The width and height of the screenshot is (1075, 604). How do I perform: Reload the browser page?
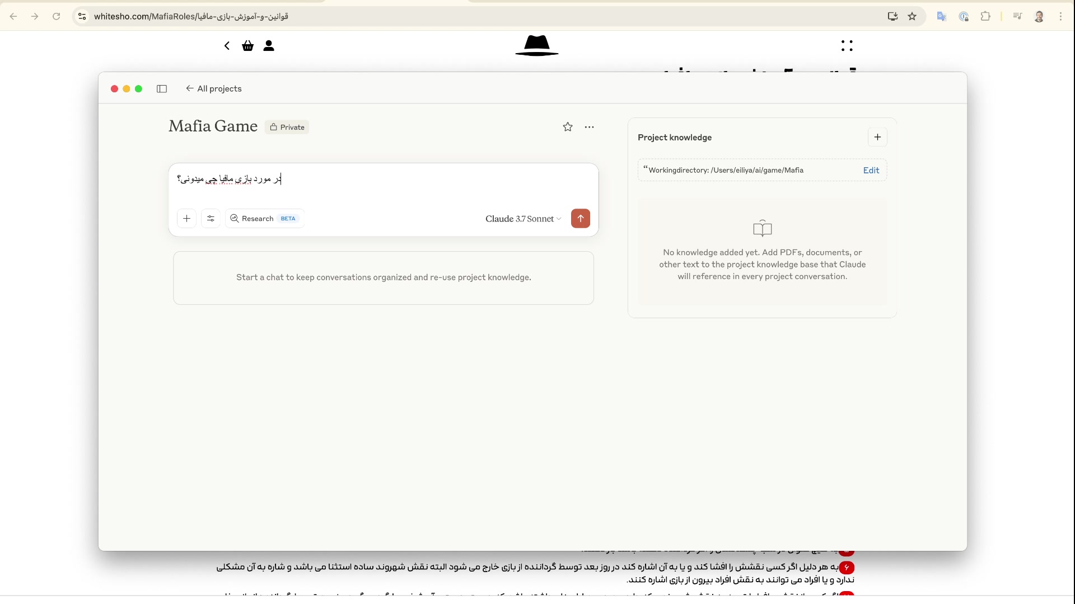[56, 16]
